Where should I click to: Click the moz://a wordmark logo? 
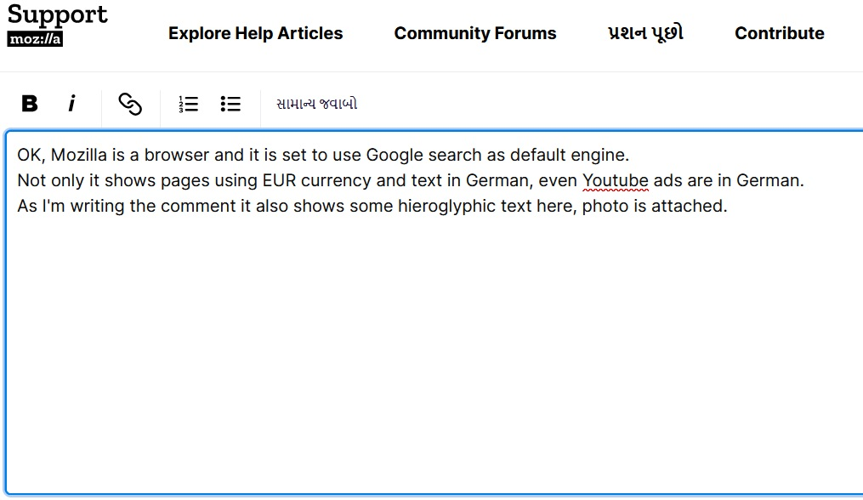[x=35, y=39]
